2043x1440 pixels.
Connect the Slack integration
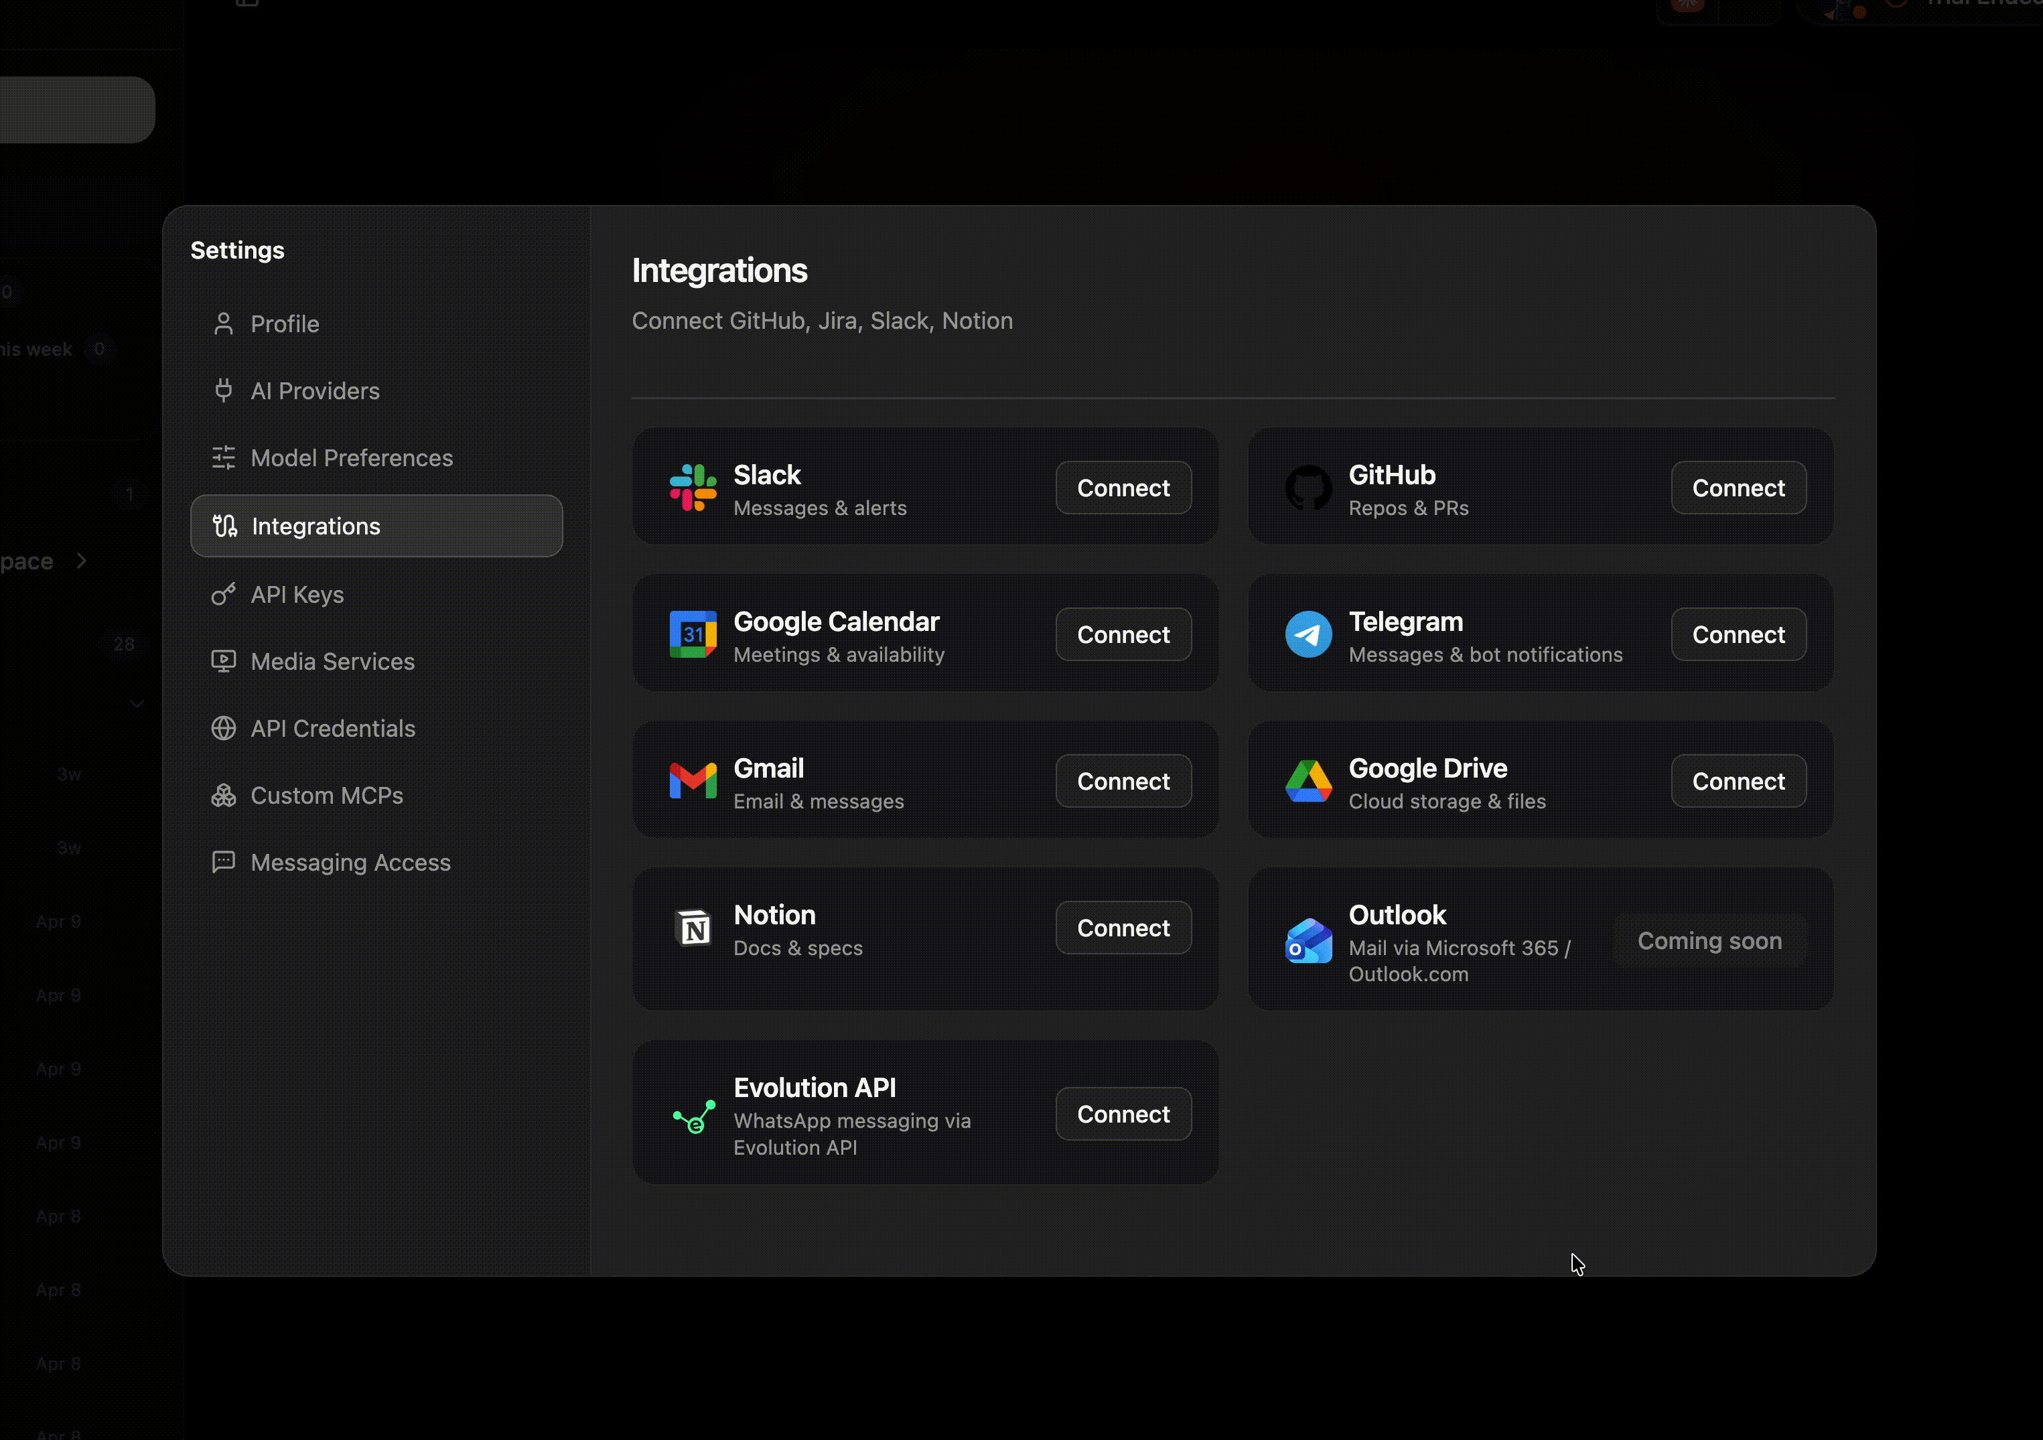coord(1123,488)
